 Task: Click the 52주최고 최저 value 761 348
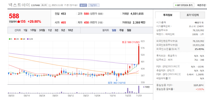tap(199, 60)
